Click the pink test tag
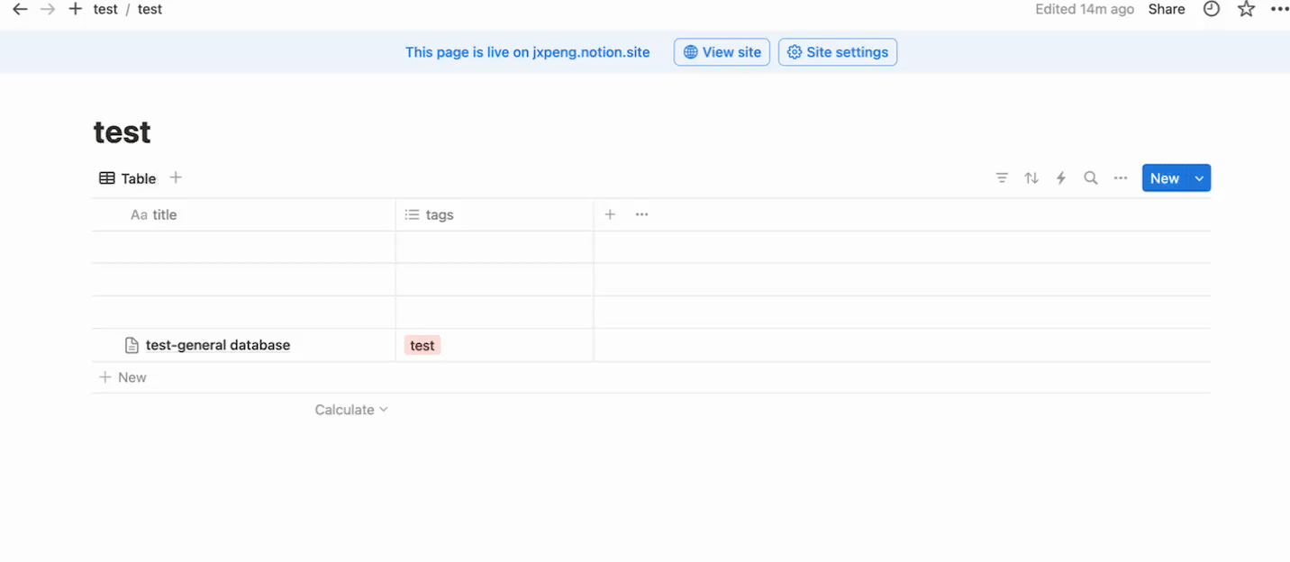This screenshot has width=1290, height=562. [422, 346]
